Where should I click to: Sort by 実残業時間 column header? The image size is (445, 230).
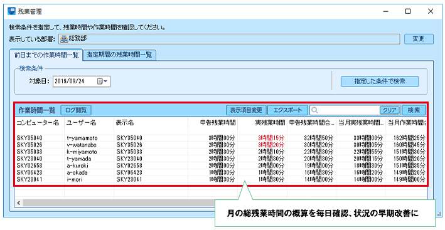(262, 123)
